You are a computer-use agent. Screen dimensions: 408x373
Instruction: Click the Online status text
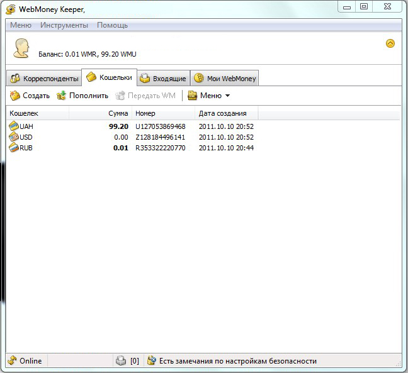point(31,361)
